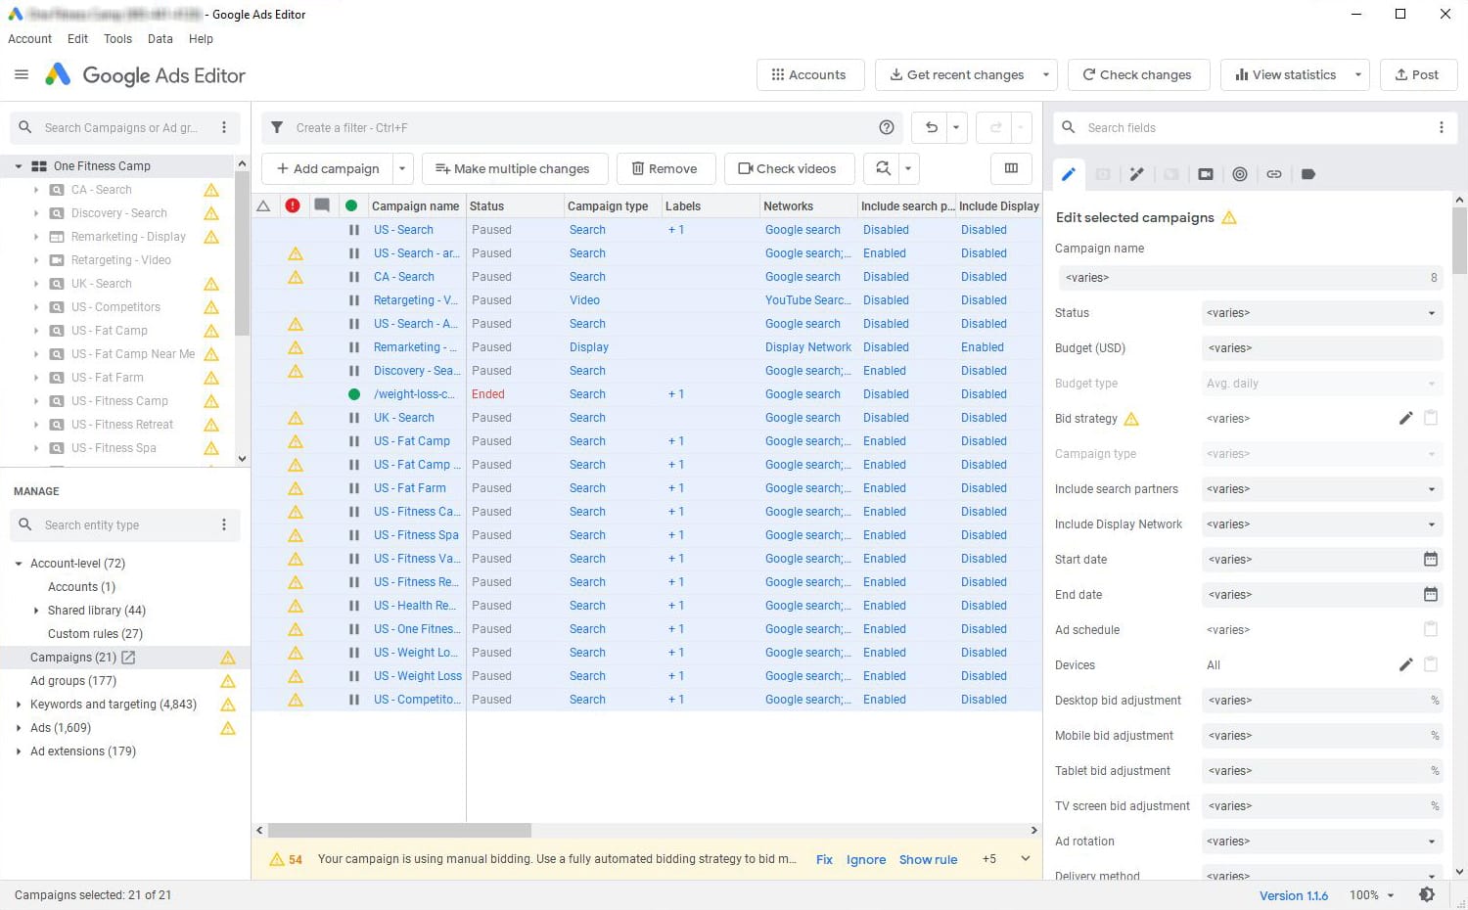Click the red error column header icon
This screenshot has height=910, width=1468.
click(293, 205)
